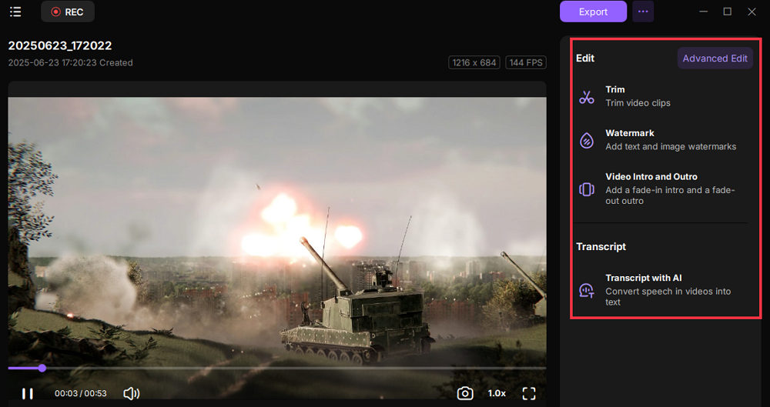The image size is (770, 407).
Task: Mute the video with the speaker icon
Action: click(x=131, y=393)
